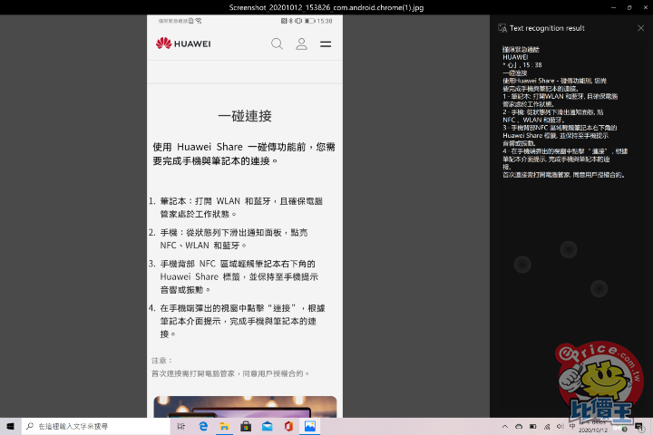Click the recognized 'HUAWEI' text line
653x435 pixels.
pos(515,57)
